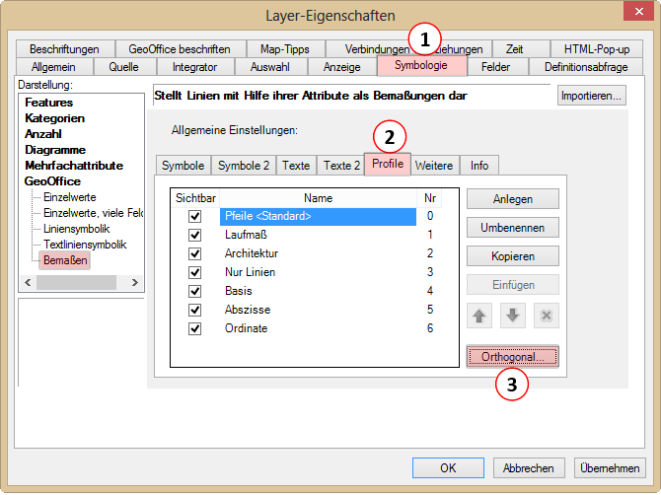661x495 pixels.
Task: Click the move profile up arrow icon
Action: coord(479,316)
